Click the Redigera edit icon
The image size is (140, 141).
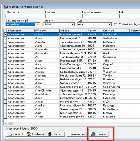point(29,134)
